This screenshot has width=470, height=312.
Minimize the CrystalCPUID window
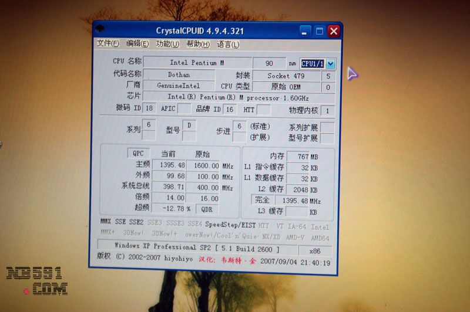305,31
